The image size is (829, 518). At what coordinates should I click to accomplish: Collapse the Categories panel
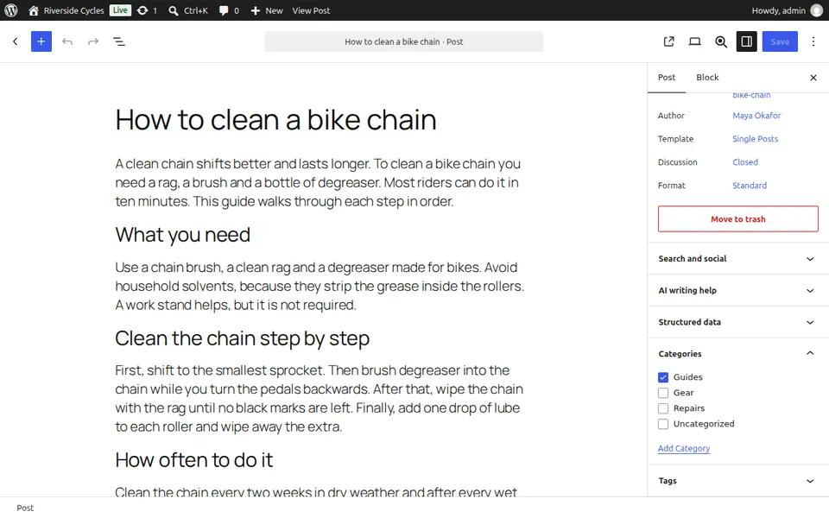738,354
